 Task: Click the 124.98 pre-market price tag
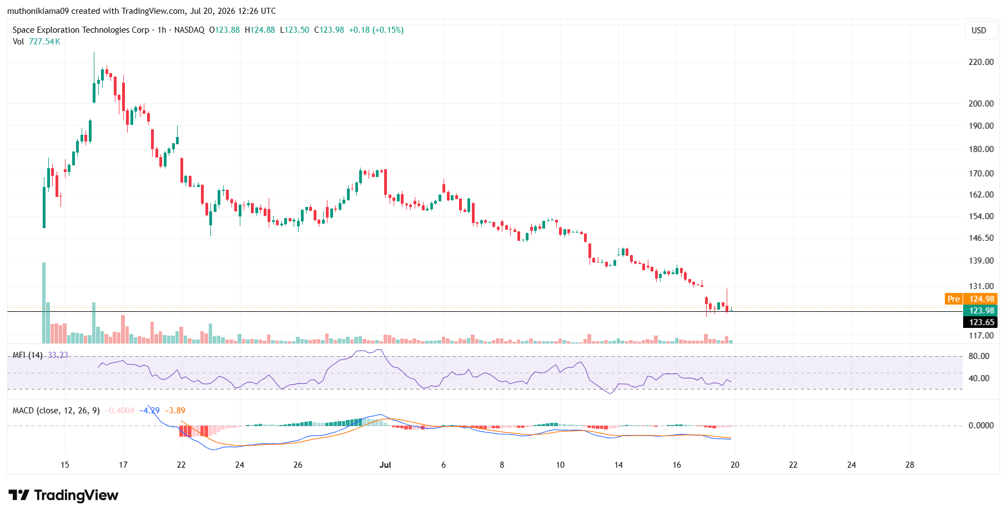point(981,299)
